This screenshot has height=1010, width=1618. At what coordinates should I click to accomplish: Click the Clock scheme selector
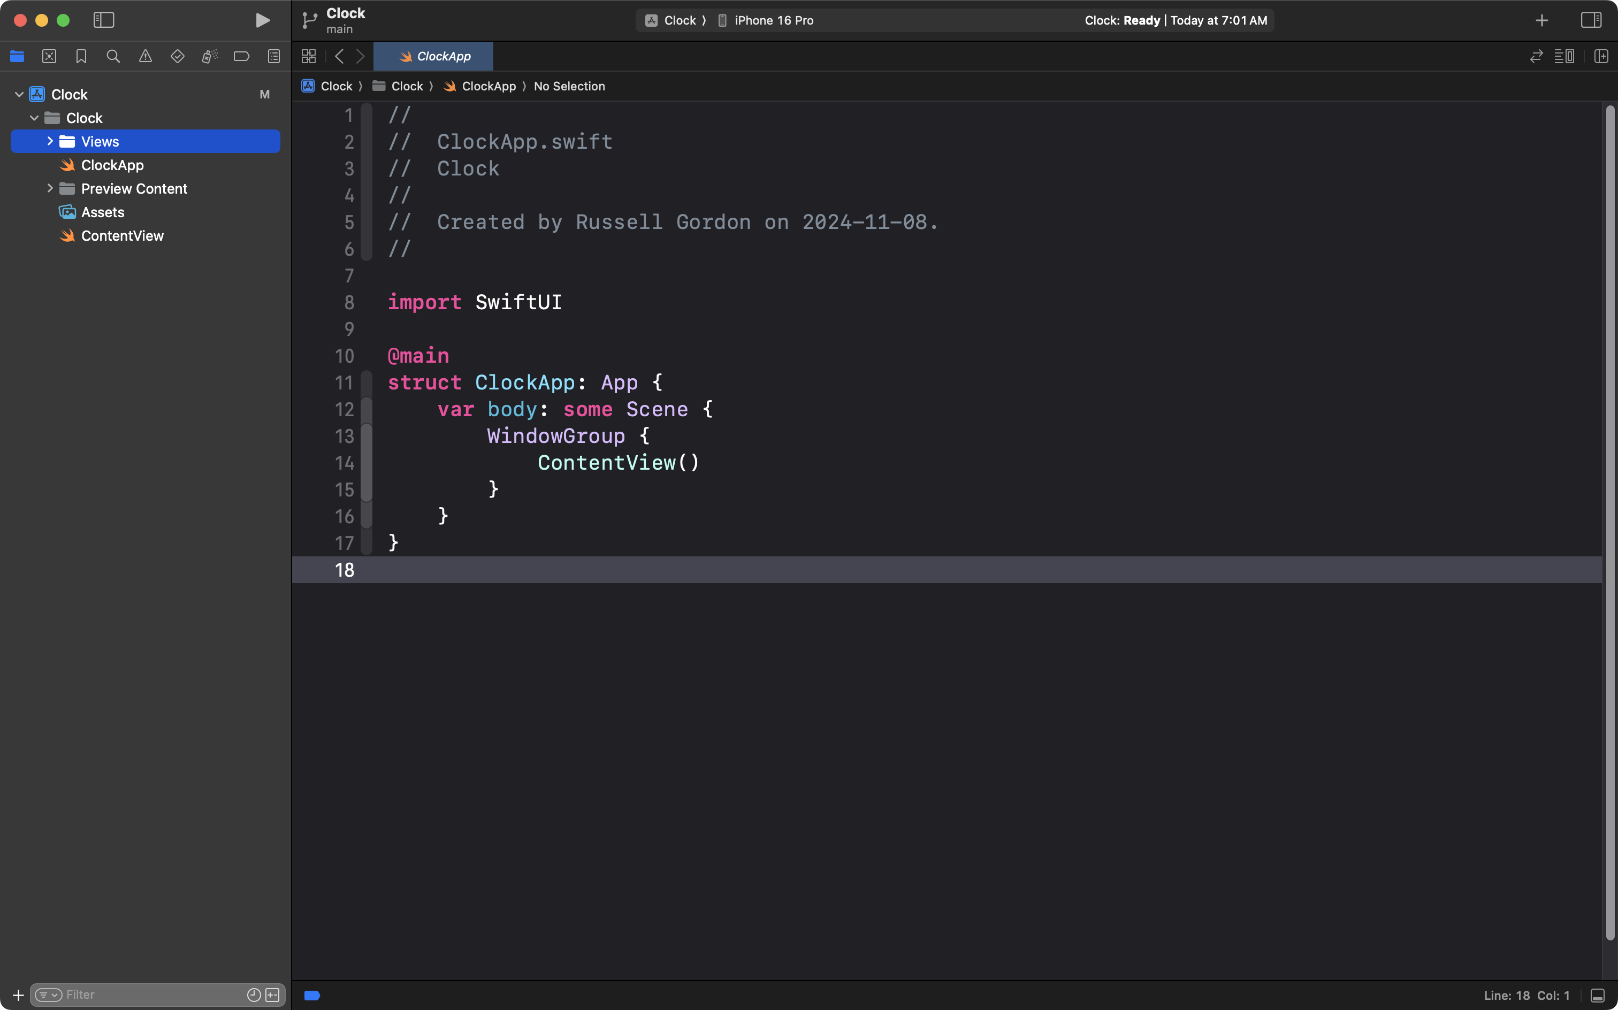click(679, 21)
